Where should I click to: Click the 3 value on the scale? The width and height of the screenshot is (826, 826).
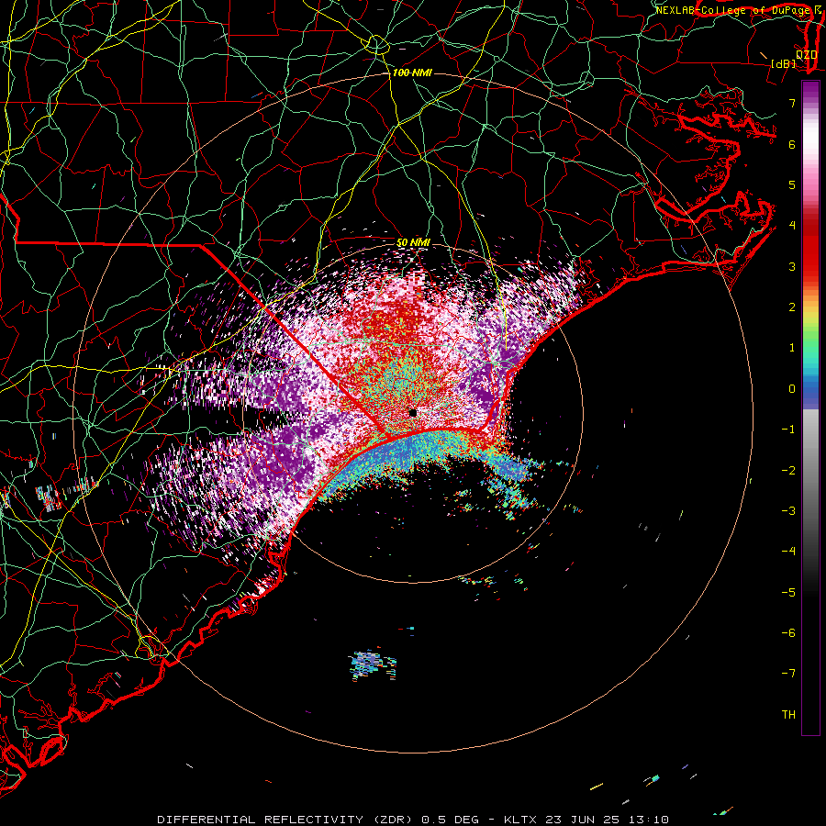click(792, 266)
